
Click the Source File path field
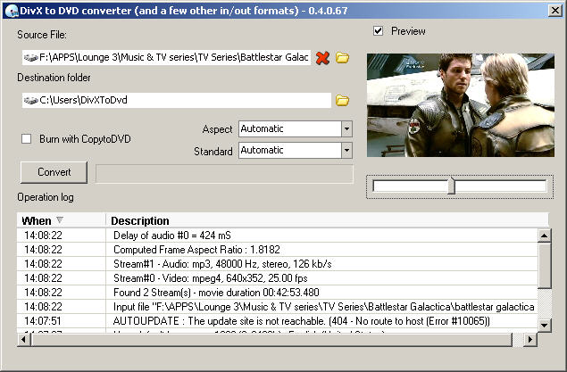click(166, 57)
